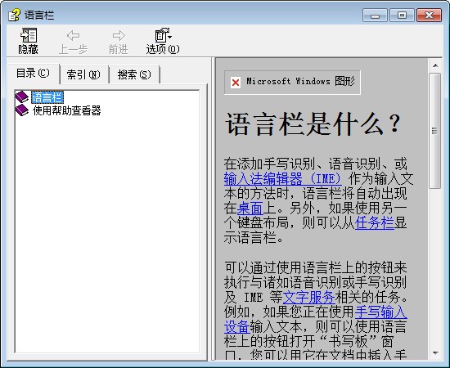
Task: Switch to the 索引(N) tab
Action: coord(83,75)
